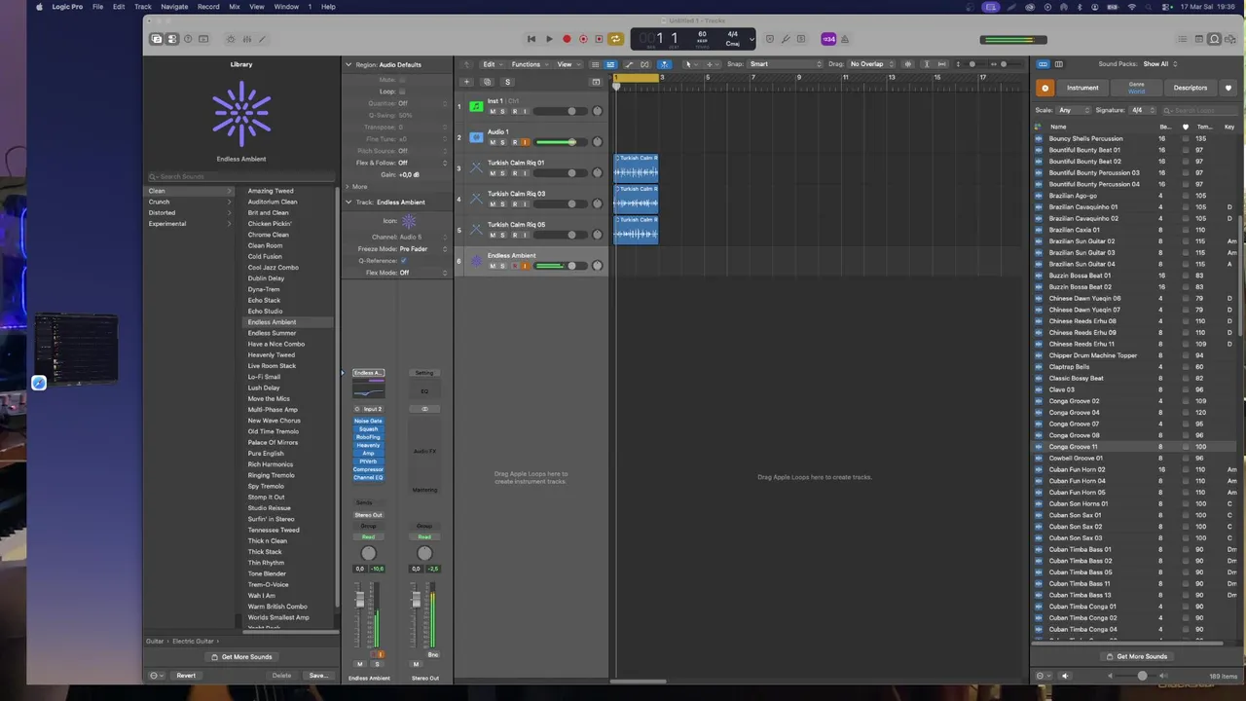Open the Functions menu in Tracks area
The width and height of the screenshot is (1246, 701).
pos(528,64)
